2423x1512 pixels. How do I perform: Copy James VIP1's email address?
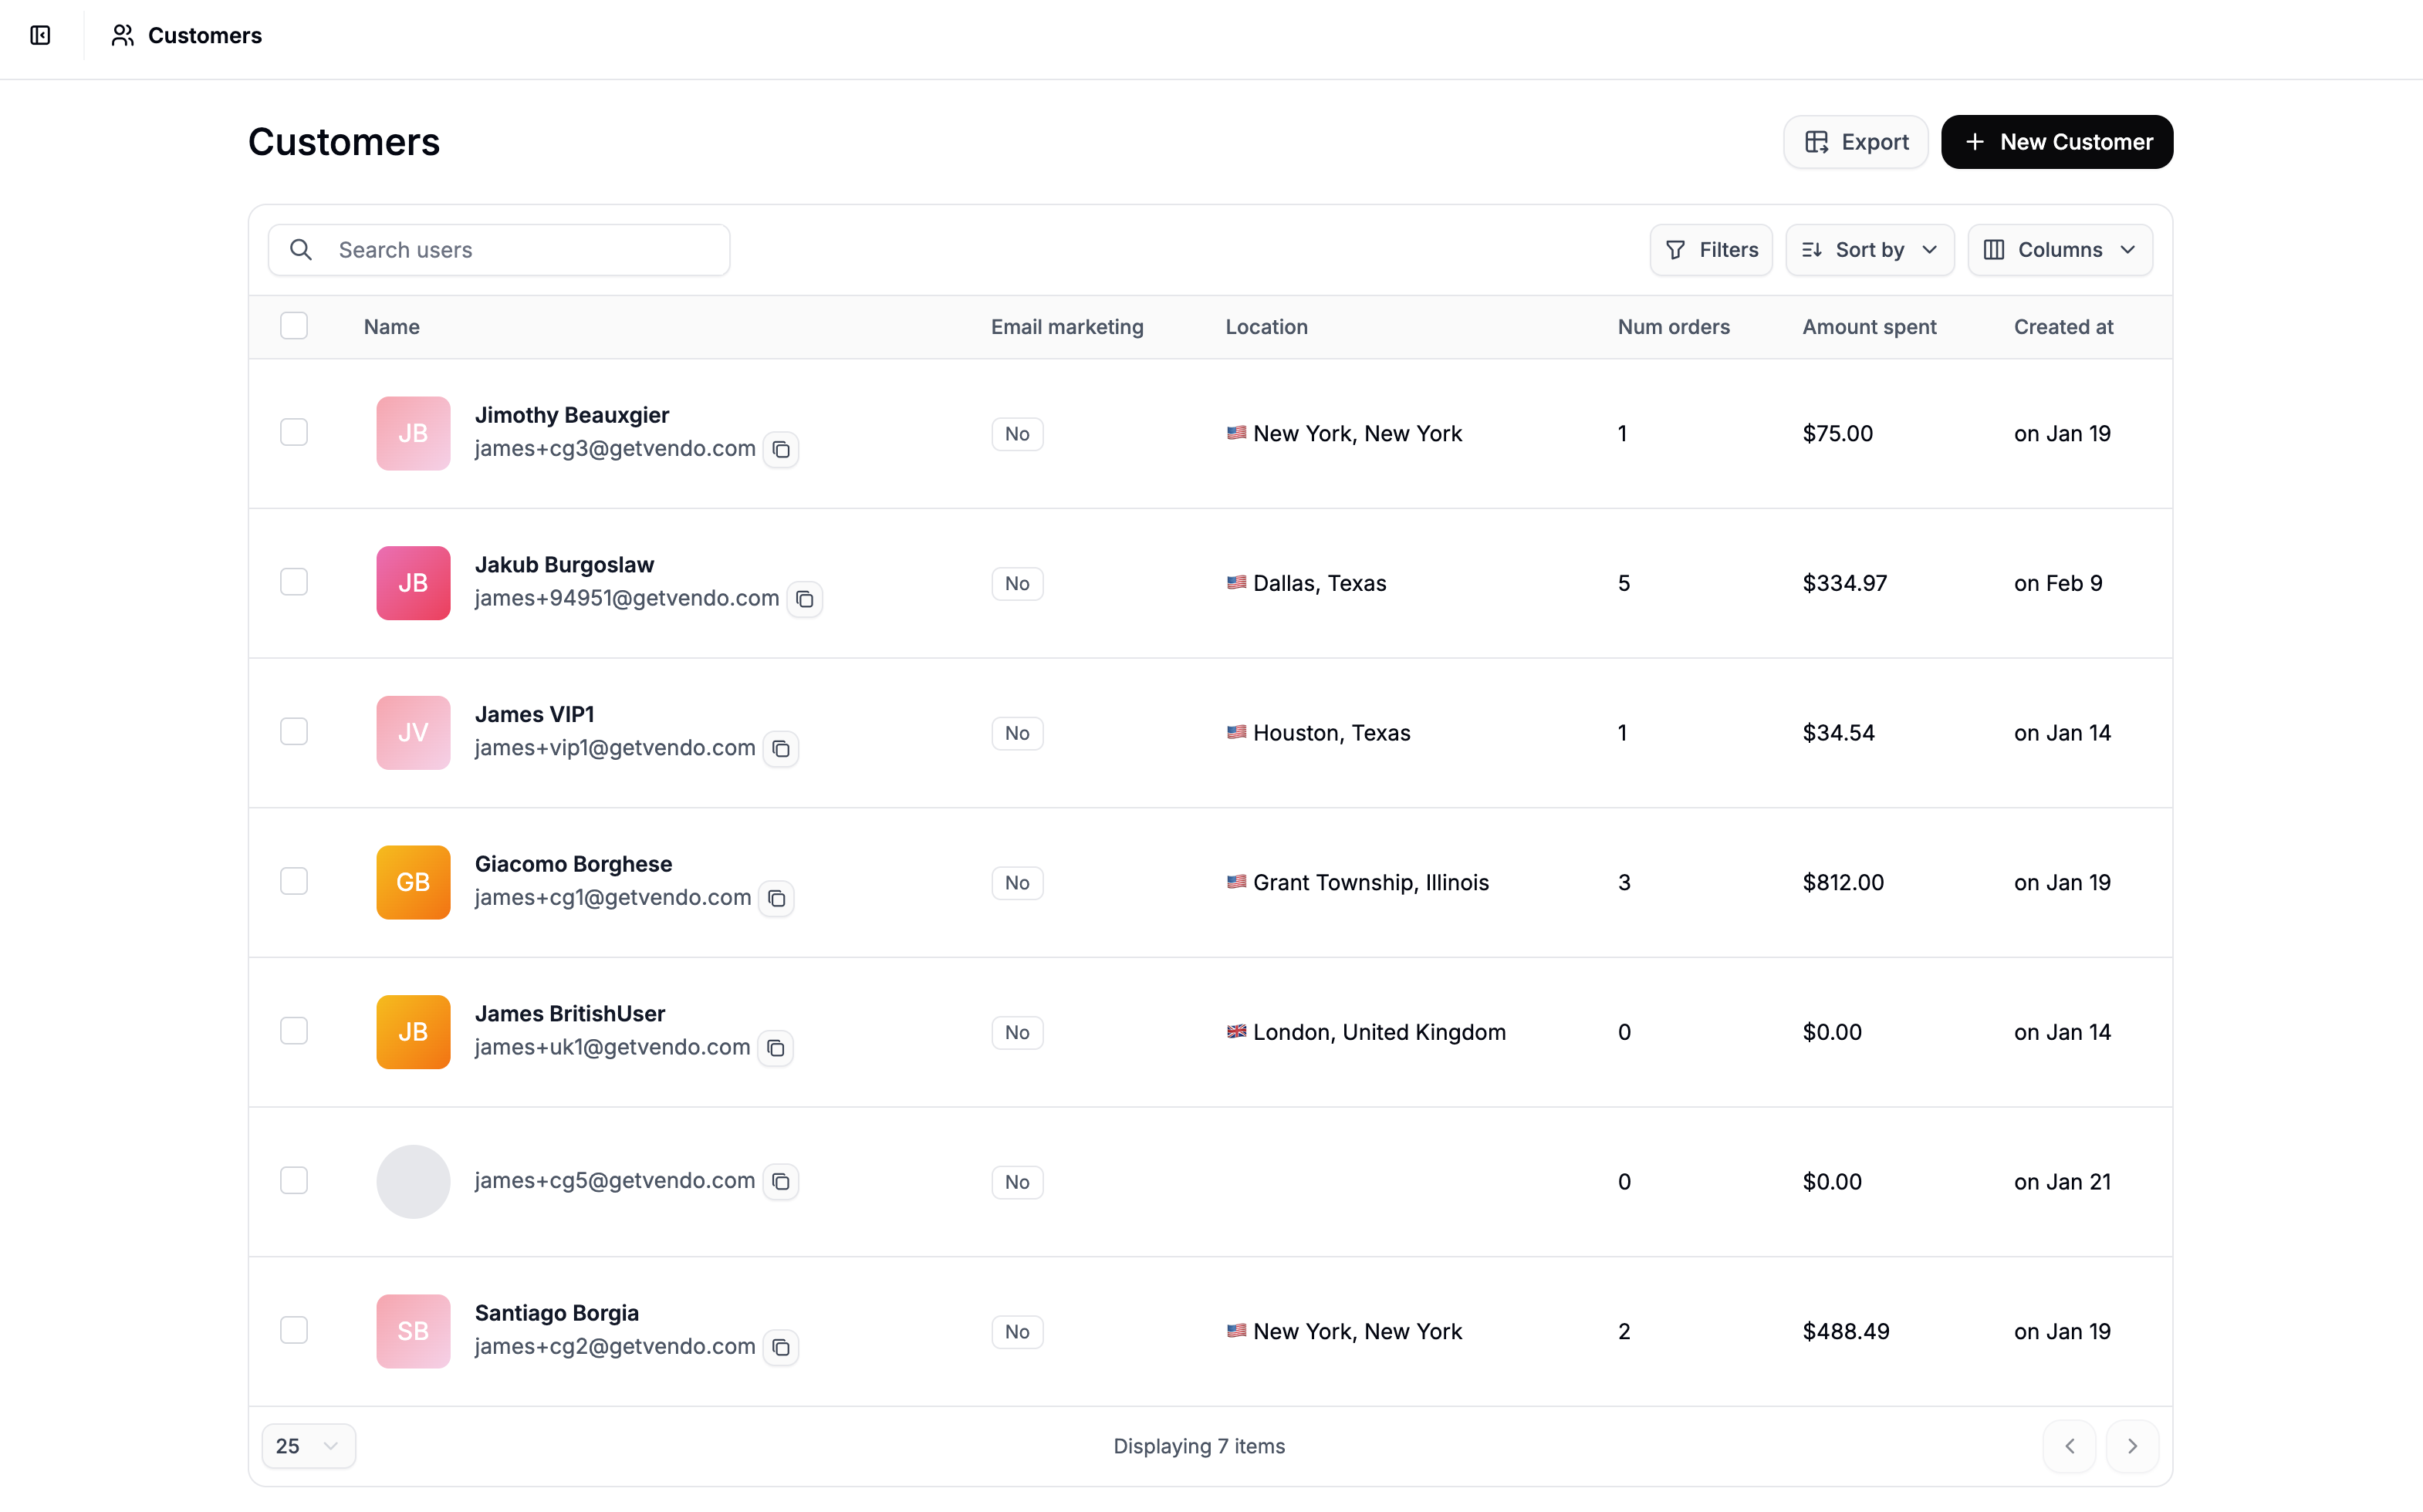click(x=781, y=748)
